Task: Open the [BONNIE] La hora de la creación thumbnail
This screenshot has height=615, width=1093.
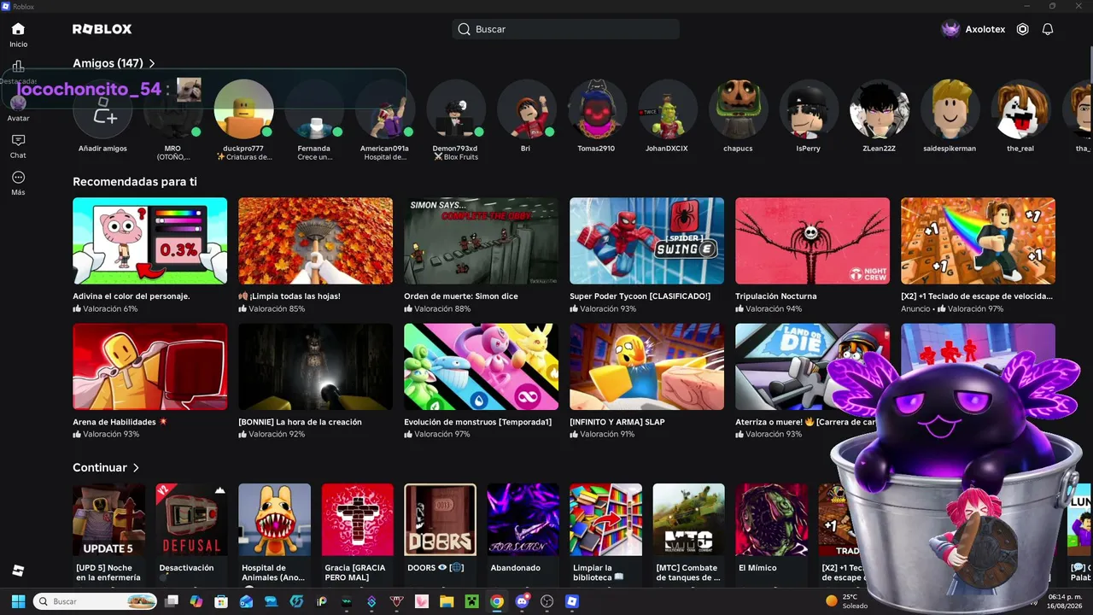Action: (316, 366)
